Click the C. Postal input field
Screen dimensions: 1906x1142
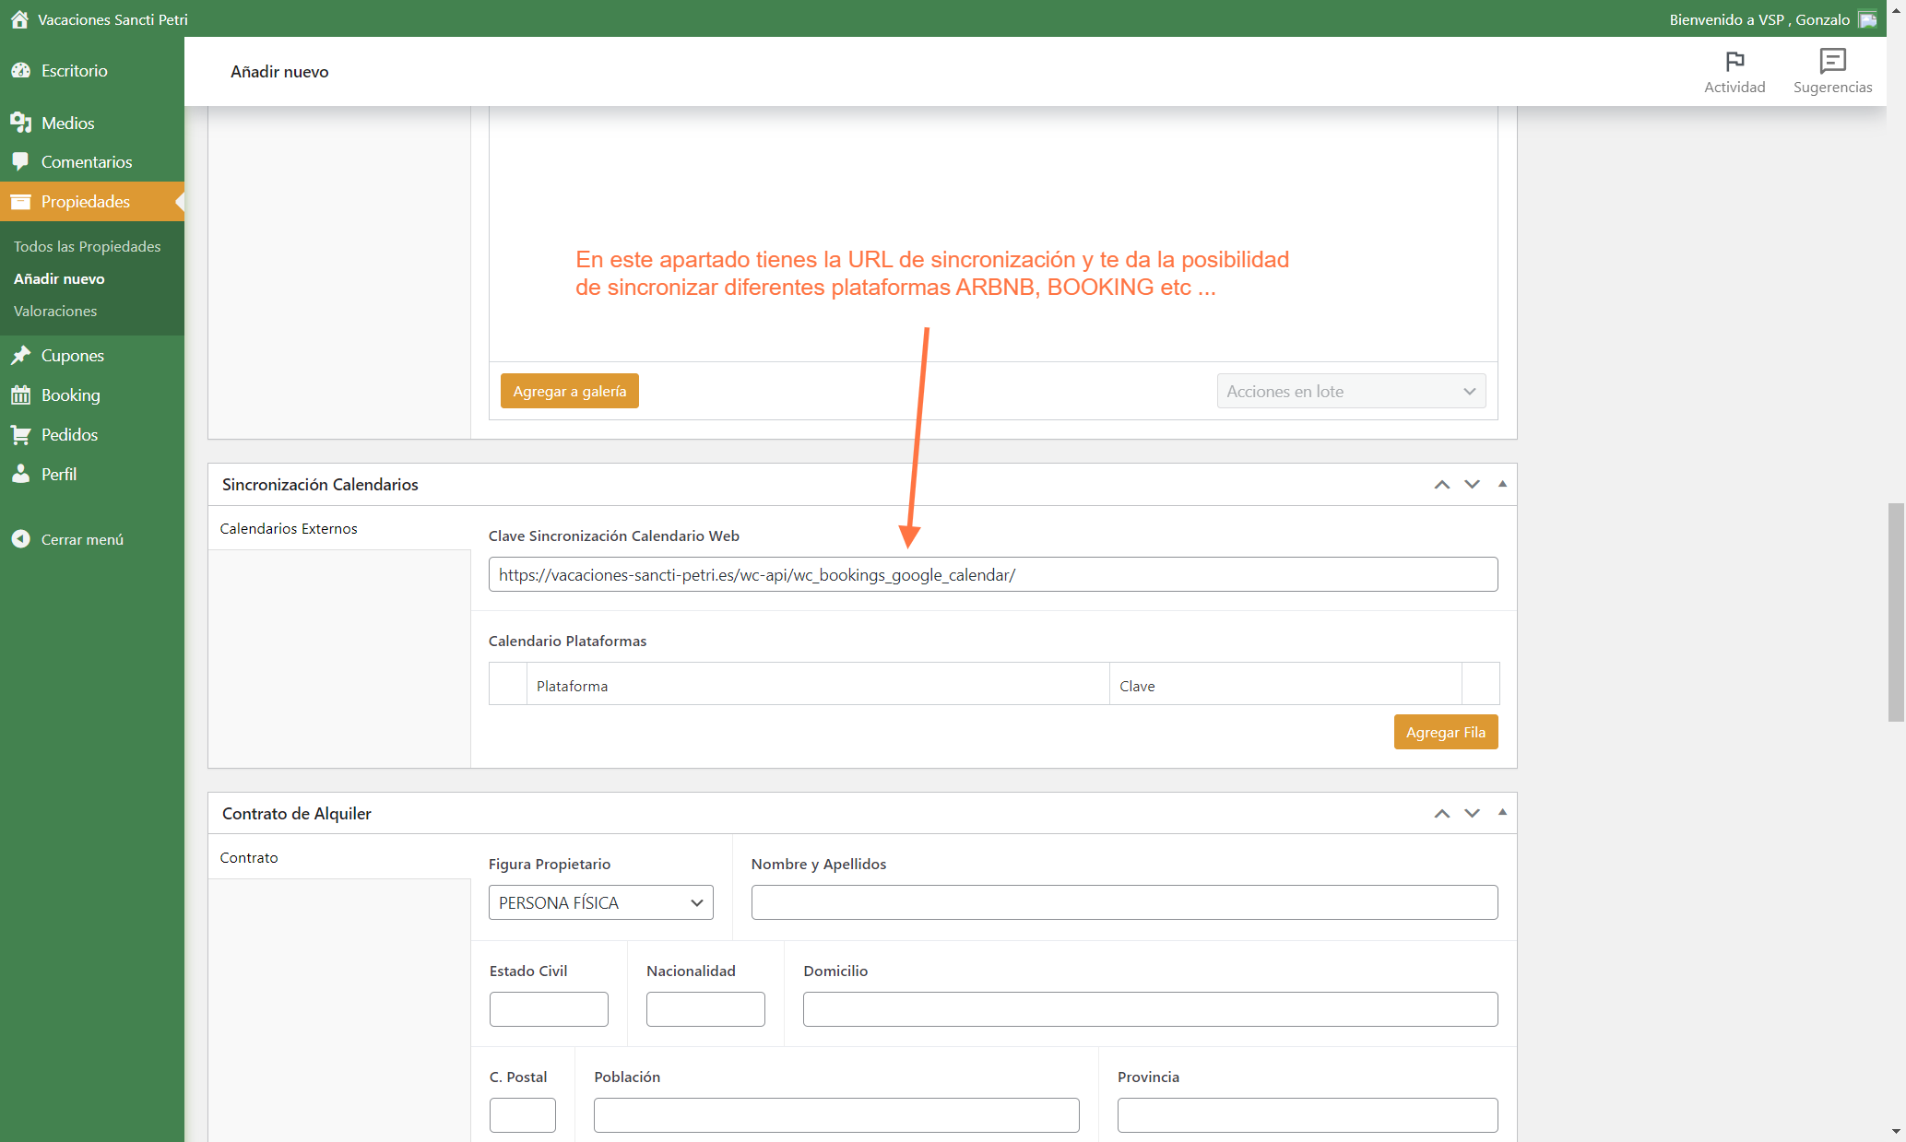tap(523, 1115)
